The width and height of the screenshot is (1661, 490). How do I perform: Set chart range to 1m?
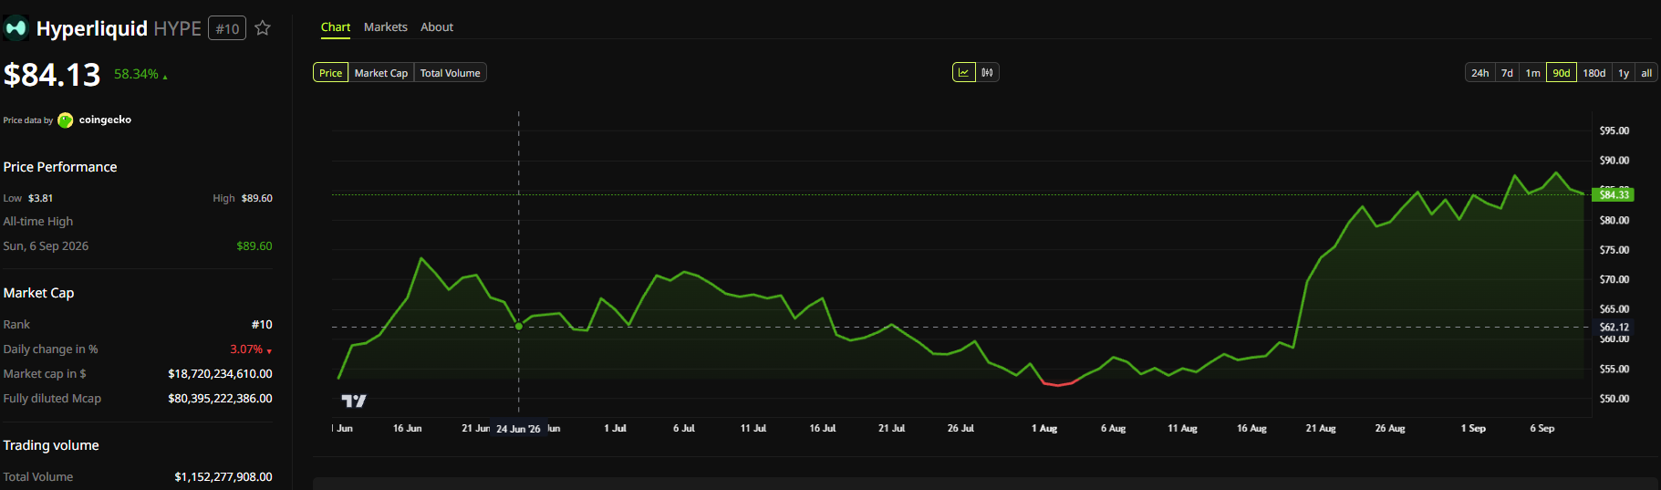coord(1533,73)
